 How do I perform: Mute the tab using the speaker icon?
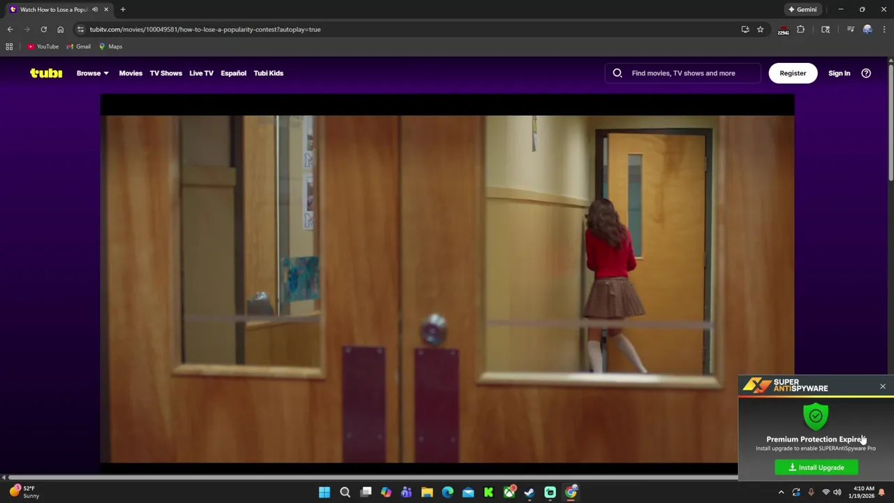[x=95, y=10]
